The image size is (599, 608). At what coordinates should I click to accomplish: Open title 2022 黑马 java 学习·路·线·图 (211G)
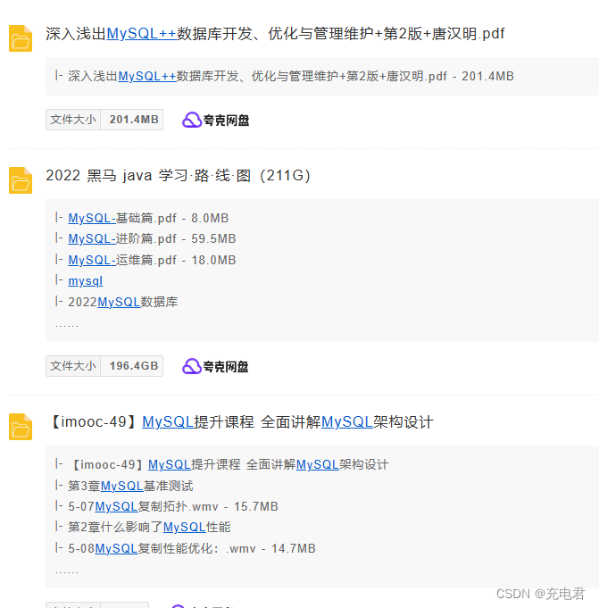[x=178, y=176]
